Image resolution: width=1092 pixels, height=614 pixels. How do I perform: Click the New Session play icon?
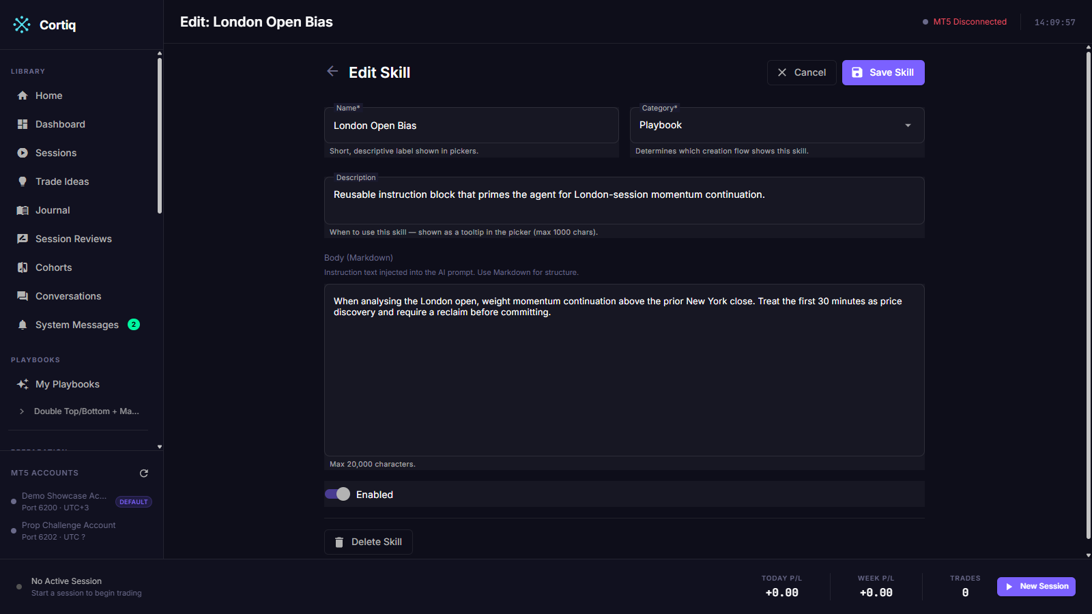[x=1009, y=587]
